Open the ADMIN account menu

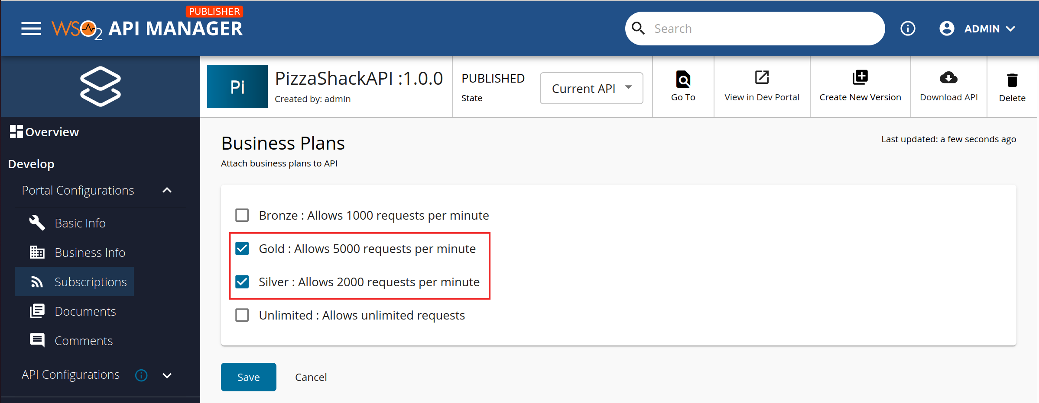[982, 29]
